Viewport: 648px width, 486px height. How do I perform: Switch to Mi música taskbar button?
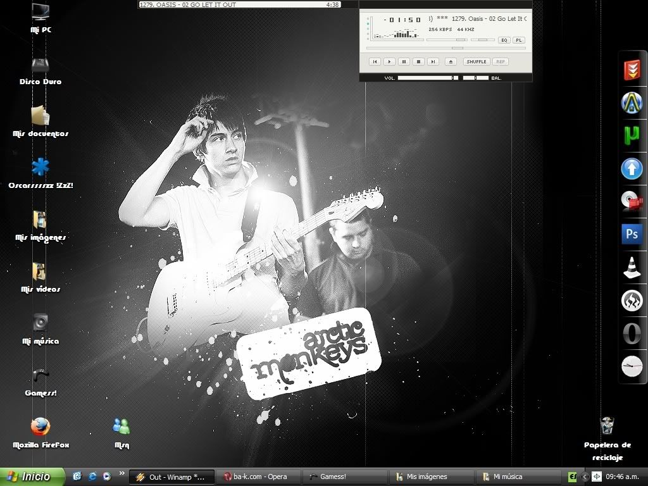519,477
